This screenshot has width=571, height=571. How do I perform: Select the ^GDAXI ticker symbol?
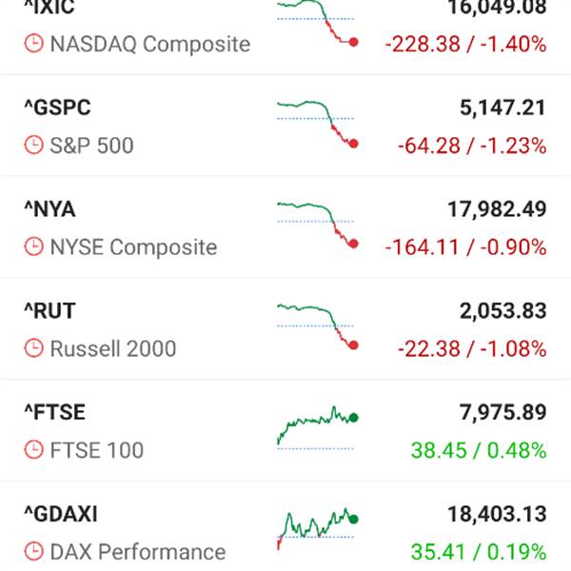[61, 514]
